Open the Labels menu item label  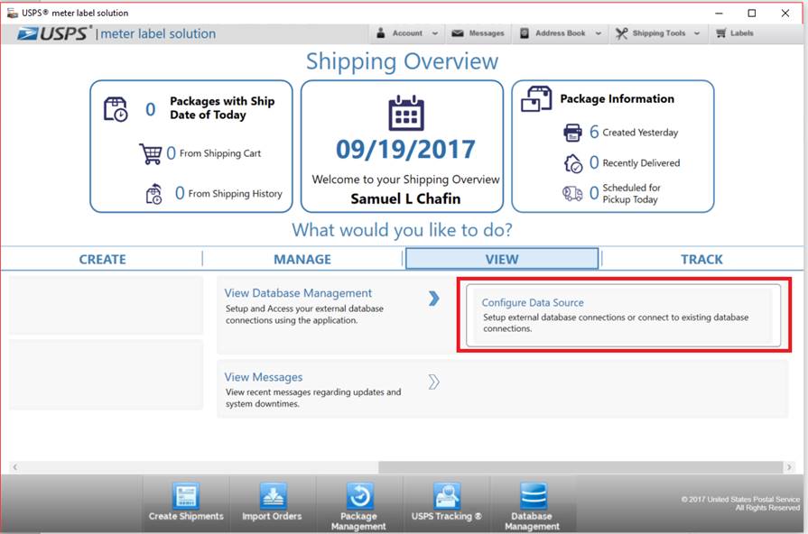741,33
